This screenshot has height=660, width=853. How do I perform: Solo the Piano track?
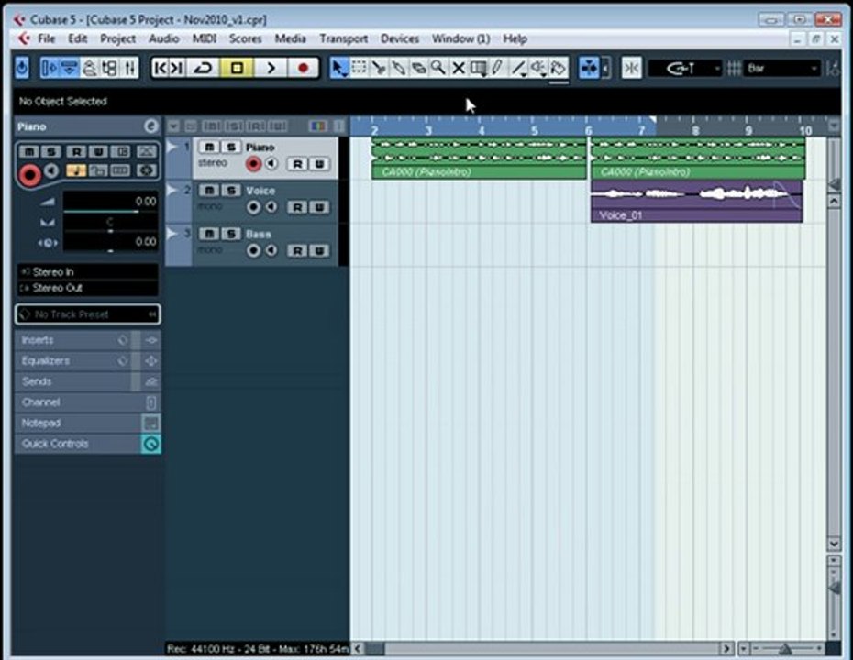pos(230,147)
